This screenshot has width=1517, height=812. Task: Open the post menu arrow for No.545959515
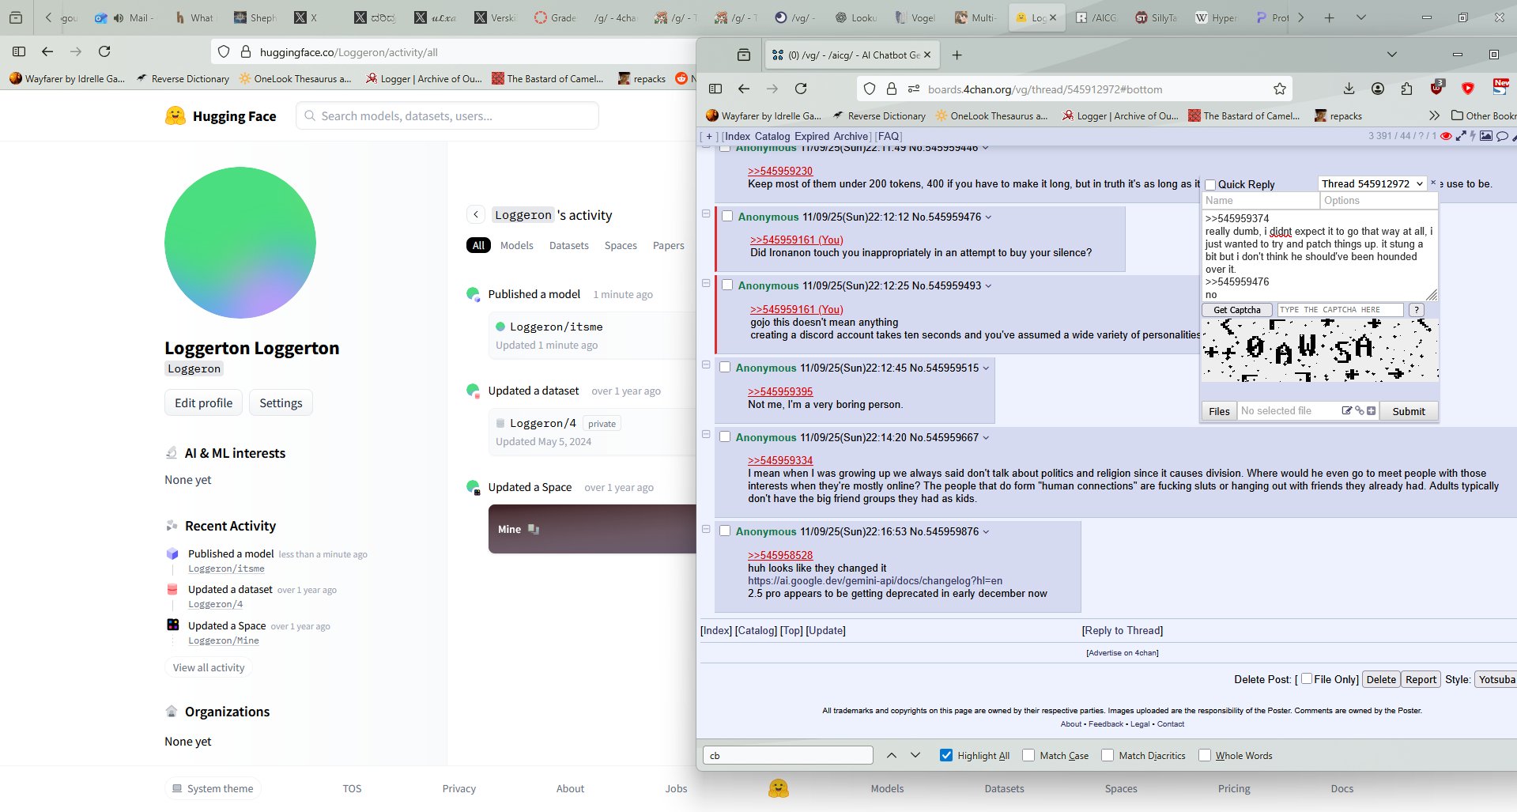point(986,368)
